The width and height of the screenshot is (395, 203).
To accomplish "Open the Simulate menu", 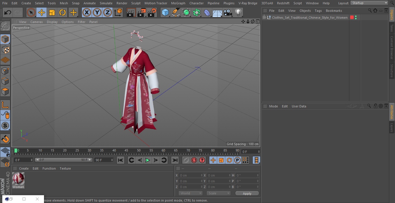I will pos(106,3).
